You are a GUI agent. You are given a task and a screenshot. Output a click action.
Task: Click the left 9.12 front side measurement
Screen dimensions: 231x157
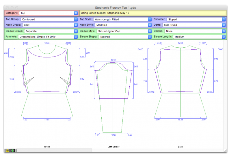coord(12,79)
